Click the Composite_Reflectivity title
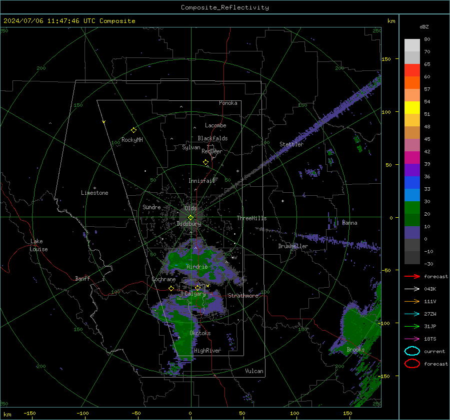 225,7
